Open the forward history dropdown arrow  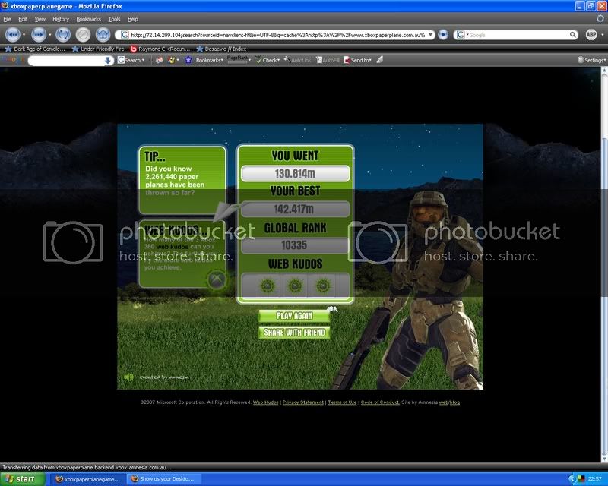pos(50,35)
